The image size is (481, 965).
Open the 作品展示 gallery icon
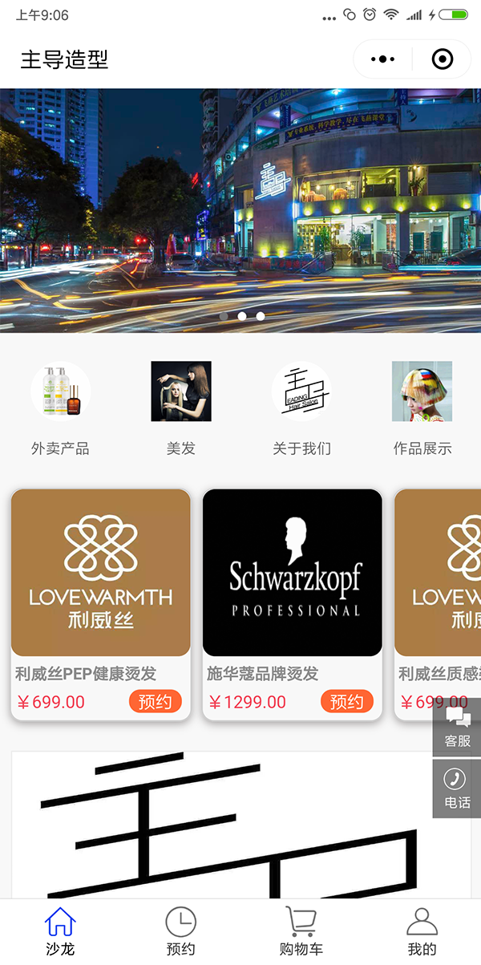422,391
